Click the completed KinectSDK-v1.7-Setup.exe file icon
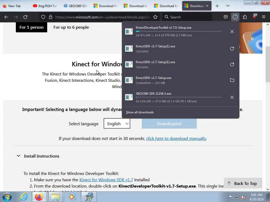Image resolution: width=270 pixels, height=202 pixels. (129, 80)
